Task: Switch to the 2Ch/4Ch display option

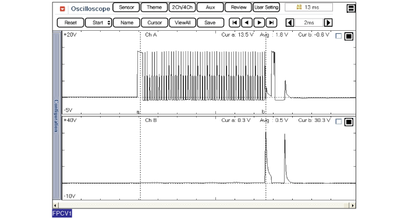Action: pyautogui.click(x=182, y=8)
